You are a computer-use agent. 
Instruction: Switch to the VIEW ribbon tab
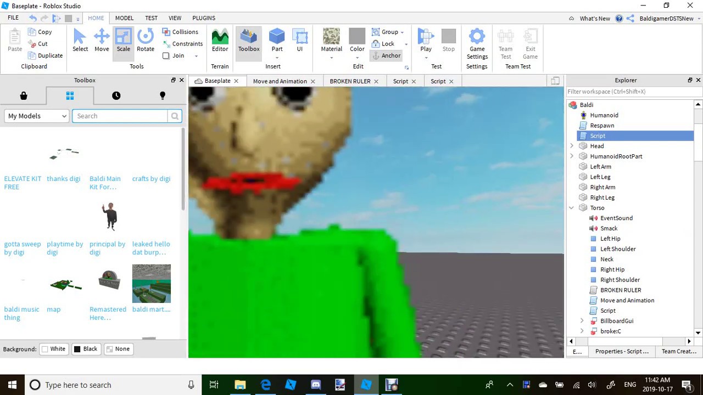pos(175,18)
